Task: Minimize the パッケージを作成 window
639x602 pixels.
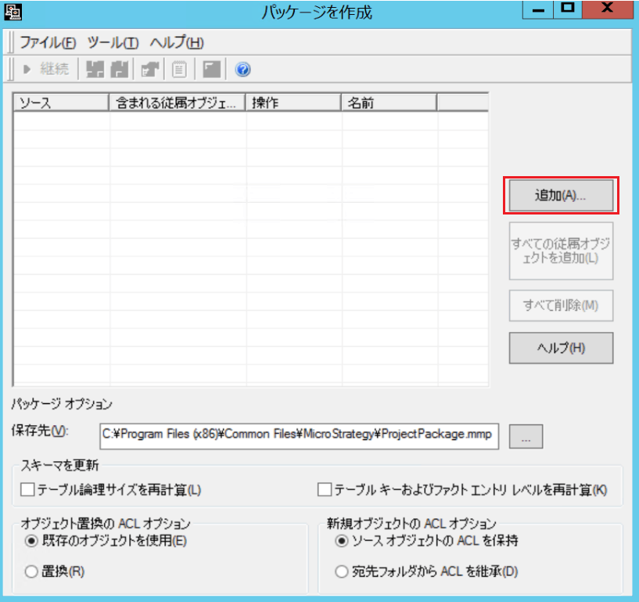Action: point(538,9)
